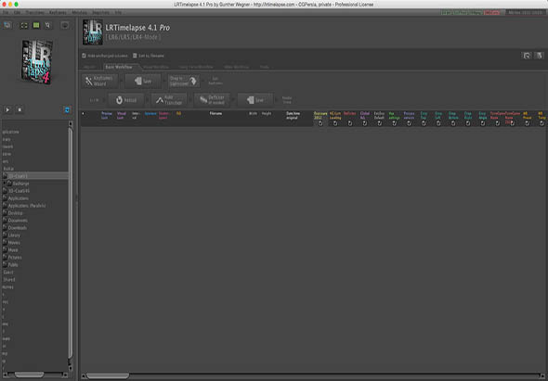Open the Transitions menu
This screenshot has width=548, height=381.
[x=35, y=13]
